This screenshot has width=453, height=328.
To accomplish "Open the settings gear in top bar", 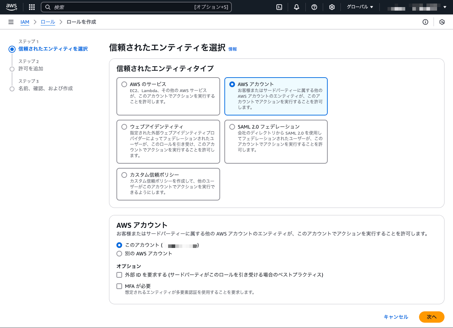I will tap(332, 7).
